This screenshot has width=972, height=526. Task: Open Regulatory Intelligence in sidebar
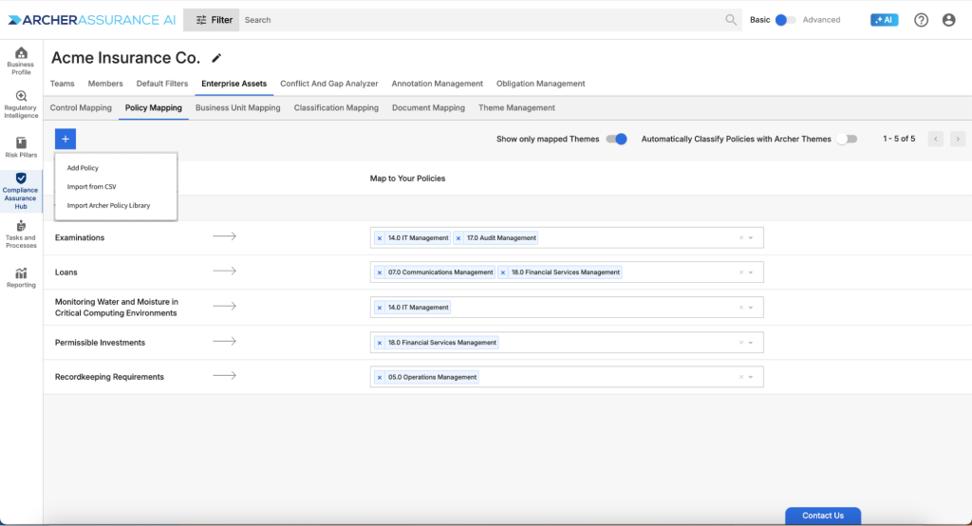(x=21, y=104)
